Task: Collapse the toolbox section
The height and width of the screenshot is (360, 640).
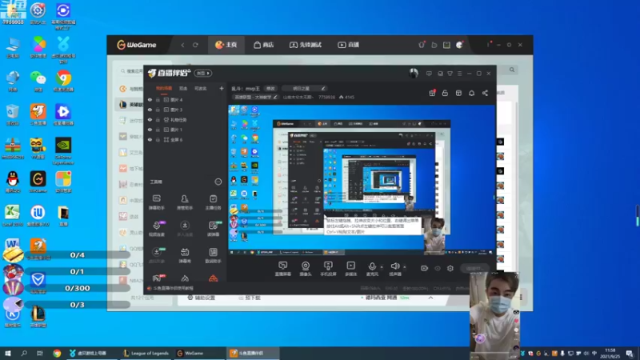Action: (x=218, y=182)
